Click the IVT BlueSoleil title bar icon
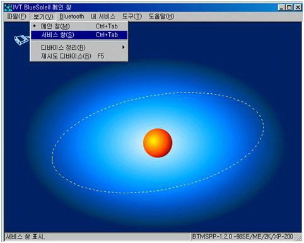This screenshot has width=304, height=243. 8,8
